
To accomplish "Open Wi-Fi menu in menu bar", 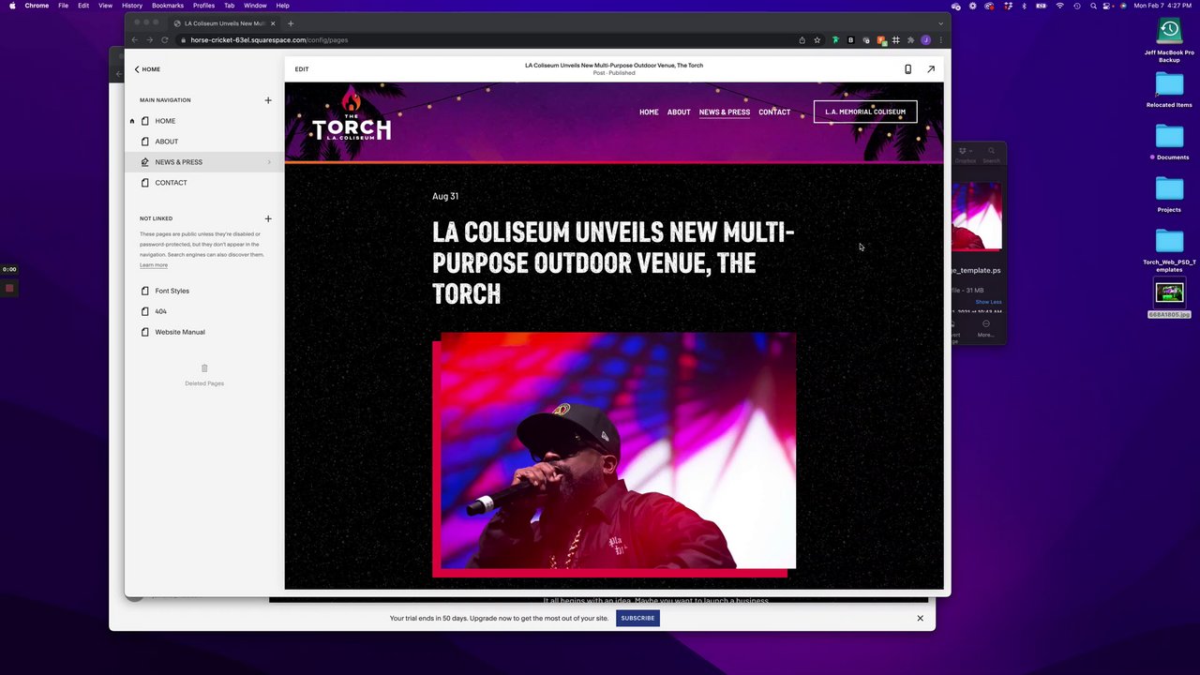I will pyautogui.click(x=1060, y=6).
